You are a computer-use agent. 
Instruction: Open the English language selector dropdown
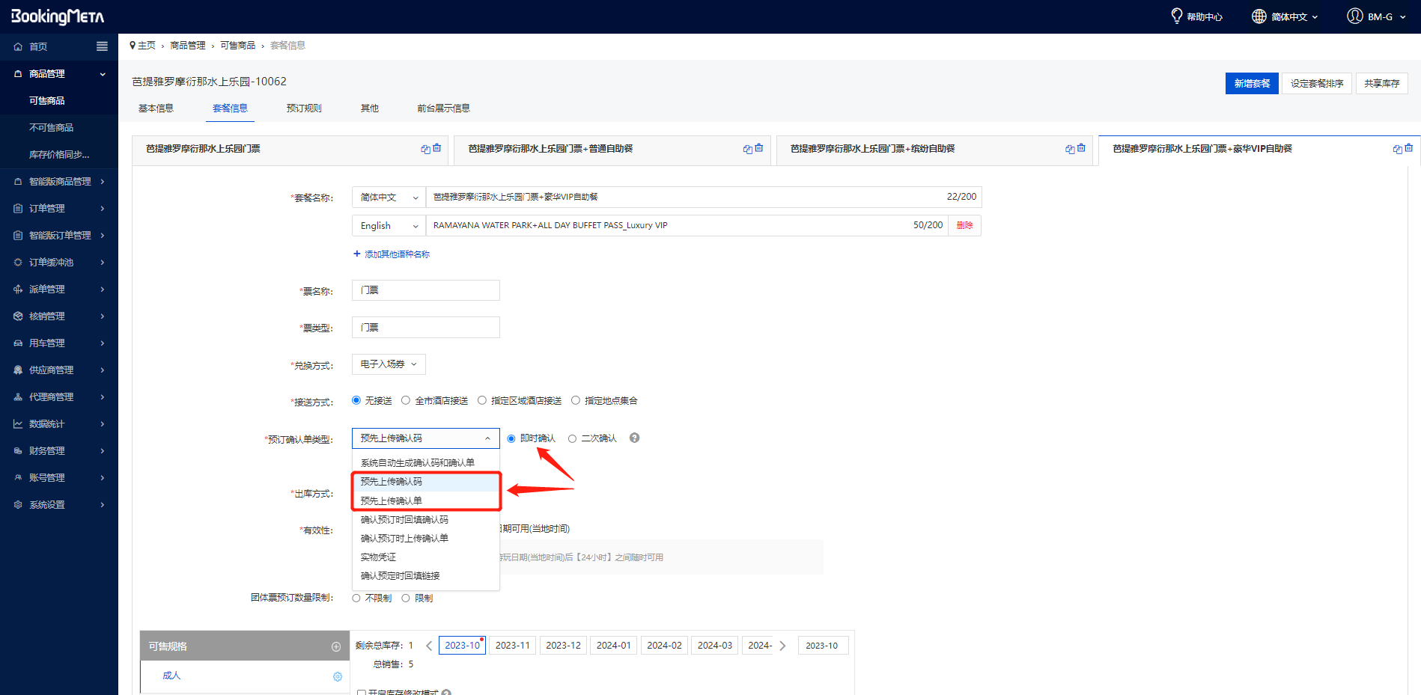[389, 226]
